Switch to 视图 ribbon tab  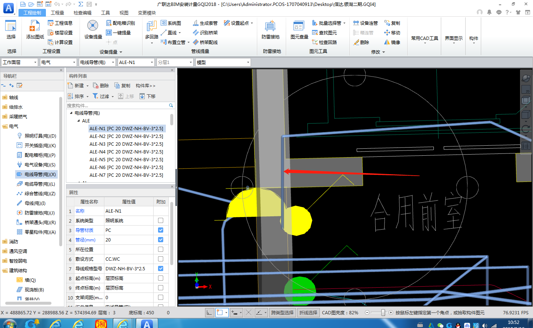(x=124, y=13)
